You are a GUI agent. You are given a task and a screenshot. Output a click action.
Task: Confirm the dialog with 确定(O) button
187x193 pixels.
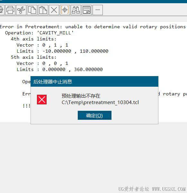(94, 115)
